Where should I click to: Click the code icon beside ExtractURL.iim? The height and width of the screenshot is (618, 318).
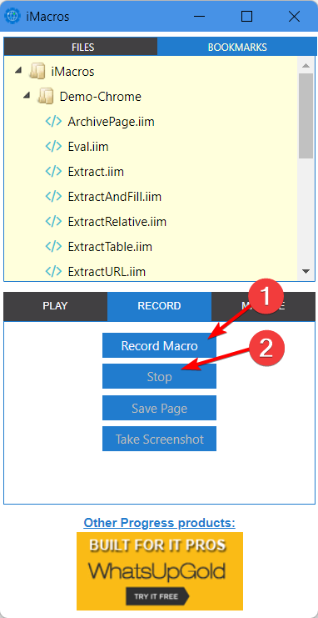[x=53, y=272]
